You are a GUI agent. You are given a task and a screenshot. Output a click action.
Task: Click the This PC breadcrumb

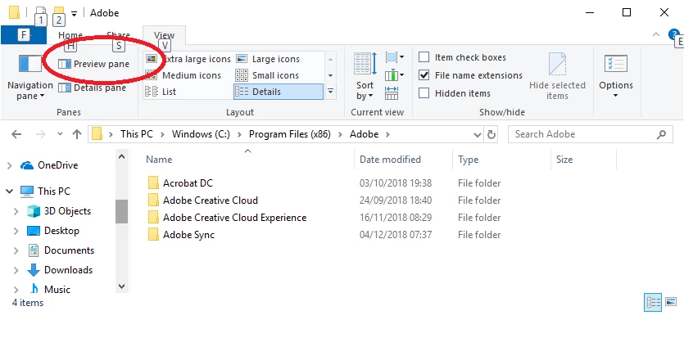tap(137, 134)
